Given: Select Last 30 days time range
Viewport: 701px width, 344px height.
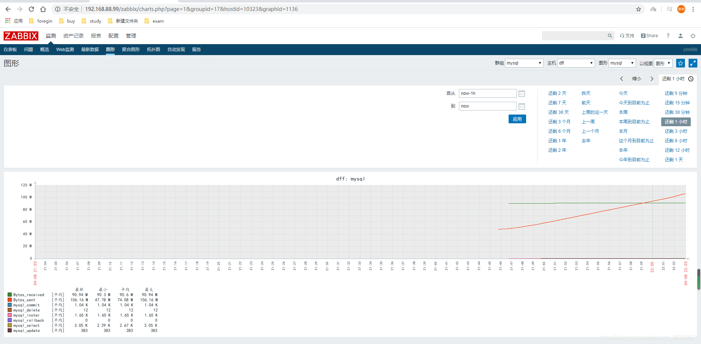Looking at the screenshot, I should pyautogui.click(x=558, y=112).
